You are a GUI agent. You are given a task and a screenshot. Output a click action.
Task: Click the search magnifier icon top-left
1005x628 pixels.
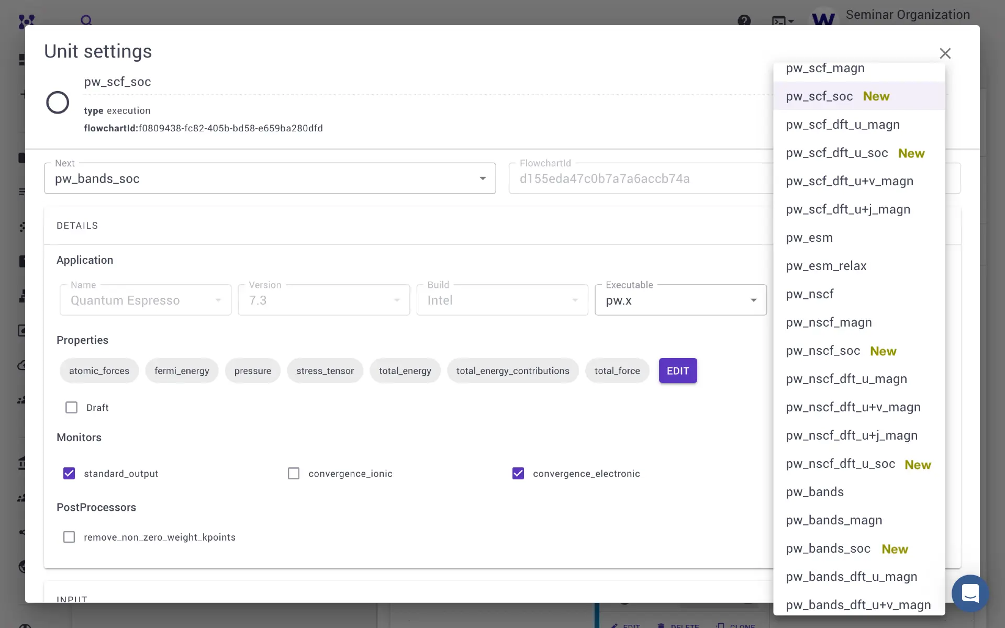86,21
